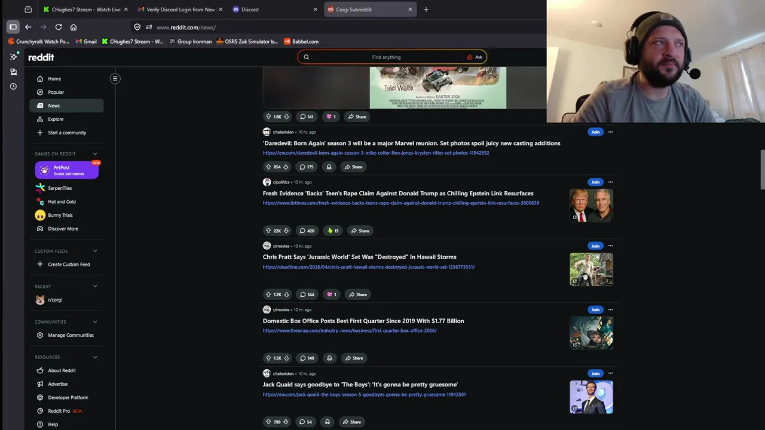Open Jack Quaid The Boys post title

coord(360,385)
